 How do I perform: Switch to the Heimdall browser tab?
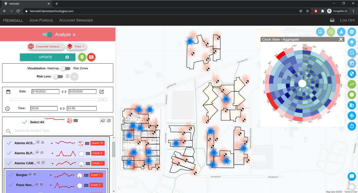pos(25,4)
